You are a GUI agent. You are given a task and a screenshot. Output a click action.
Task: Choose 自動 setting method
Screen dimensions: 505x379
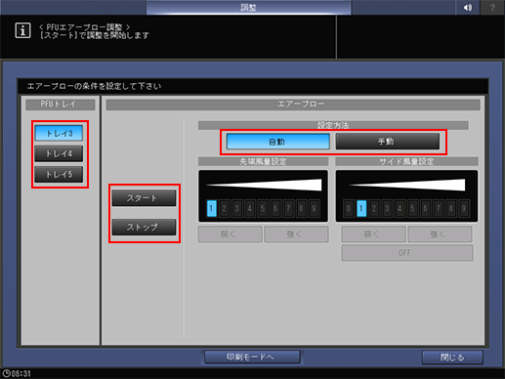[x=278, y=142]
